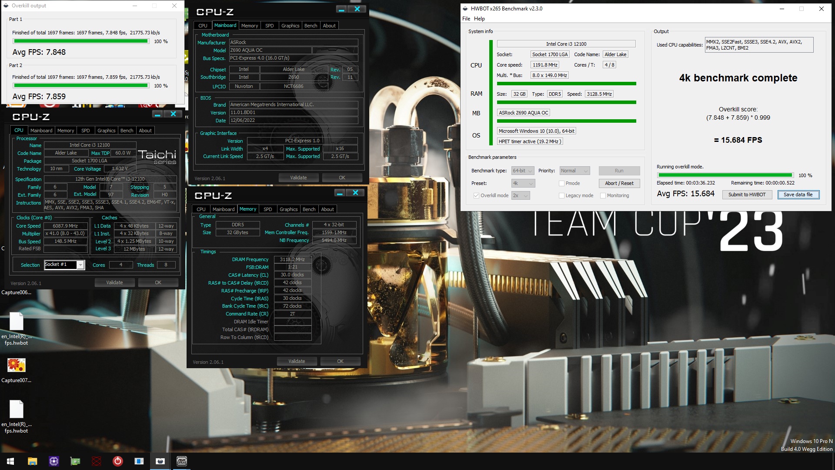Click the Running overkill mode progress bar
Screen dimensions: 835x470
pos(725,175)
